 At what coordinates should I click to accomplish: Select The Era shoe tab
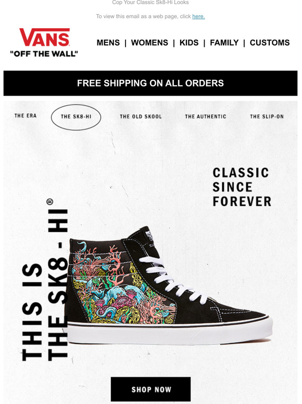(x=26, y=116)
